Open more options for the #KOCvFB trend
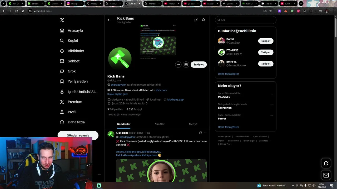The height and width of the screenshot is (189, 337). [x=272, y=94]
